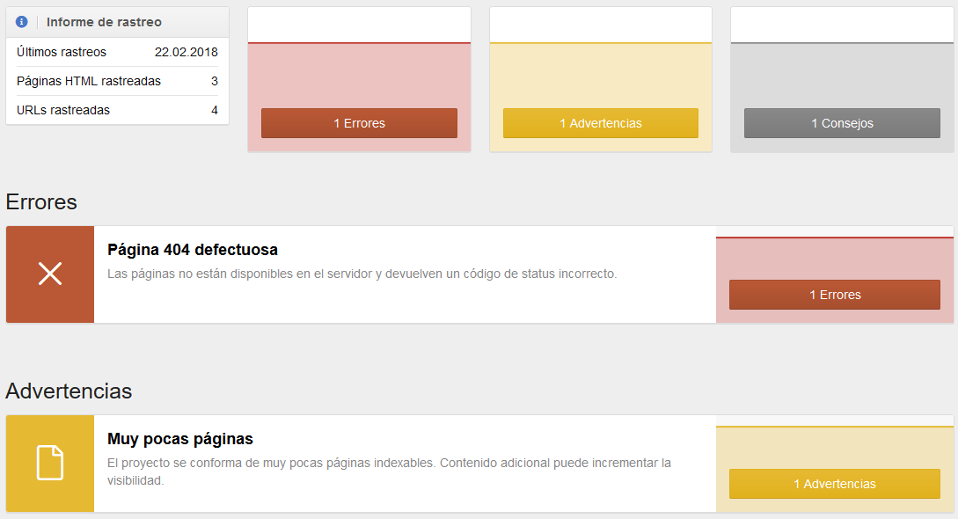Click 1 Advertencias button in Muy pocas páginas row
This screenshot has height=519, width=958.
(x=835, y=484)
